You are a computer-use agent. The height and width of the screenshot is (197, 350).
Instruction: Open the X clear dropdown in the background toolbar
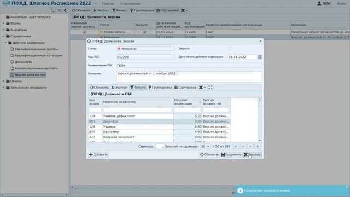click(x=184, y=10)
